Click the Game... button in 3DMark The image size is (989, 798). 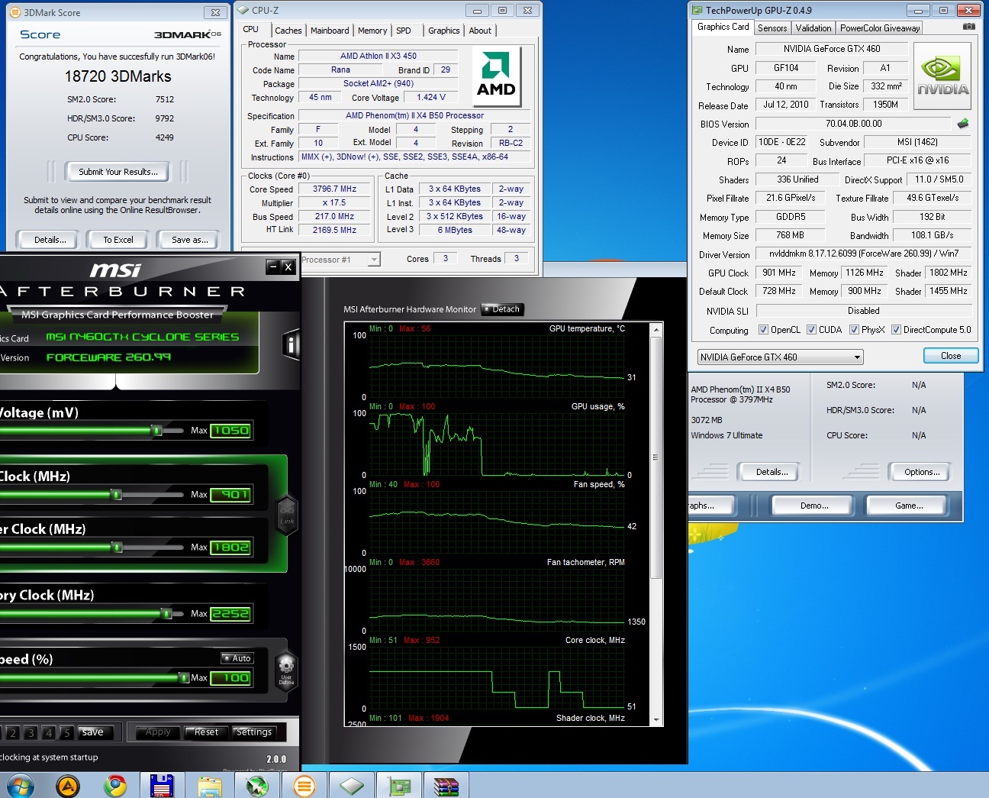click(909, 506)
